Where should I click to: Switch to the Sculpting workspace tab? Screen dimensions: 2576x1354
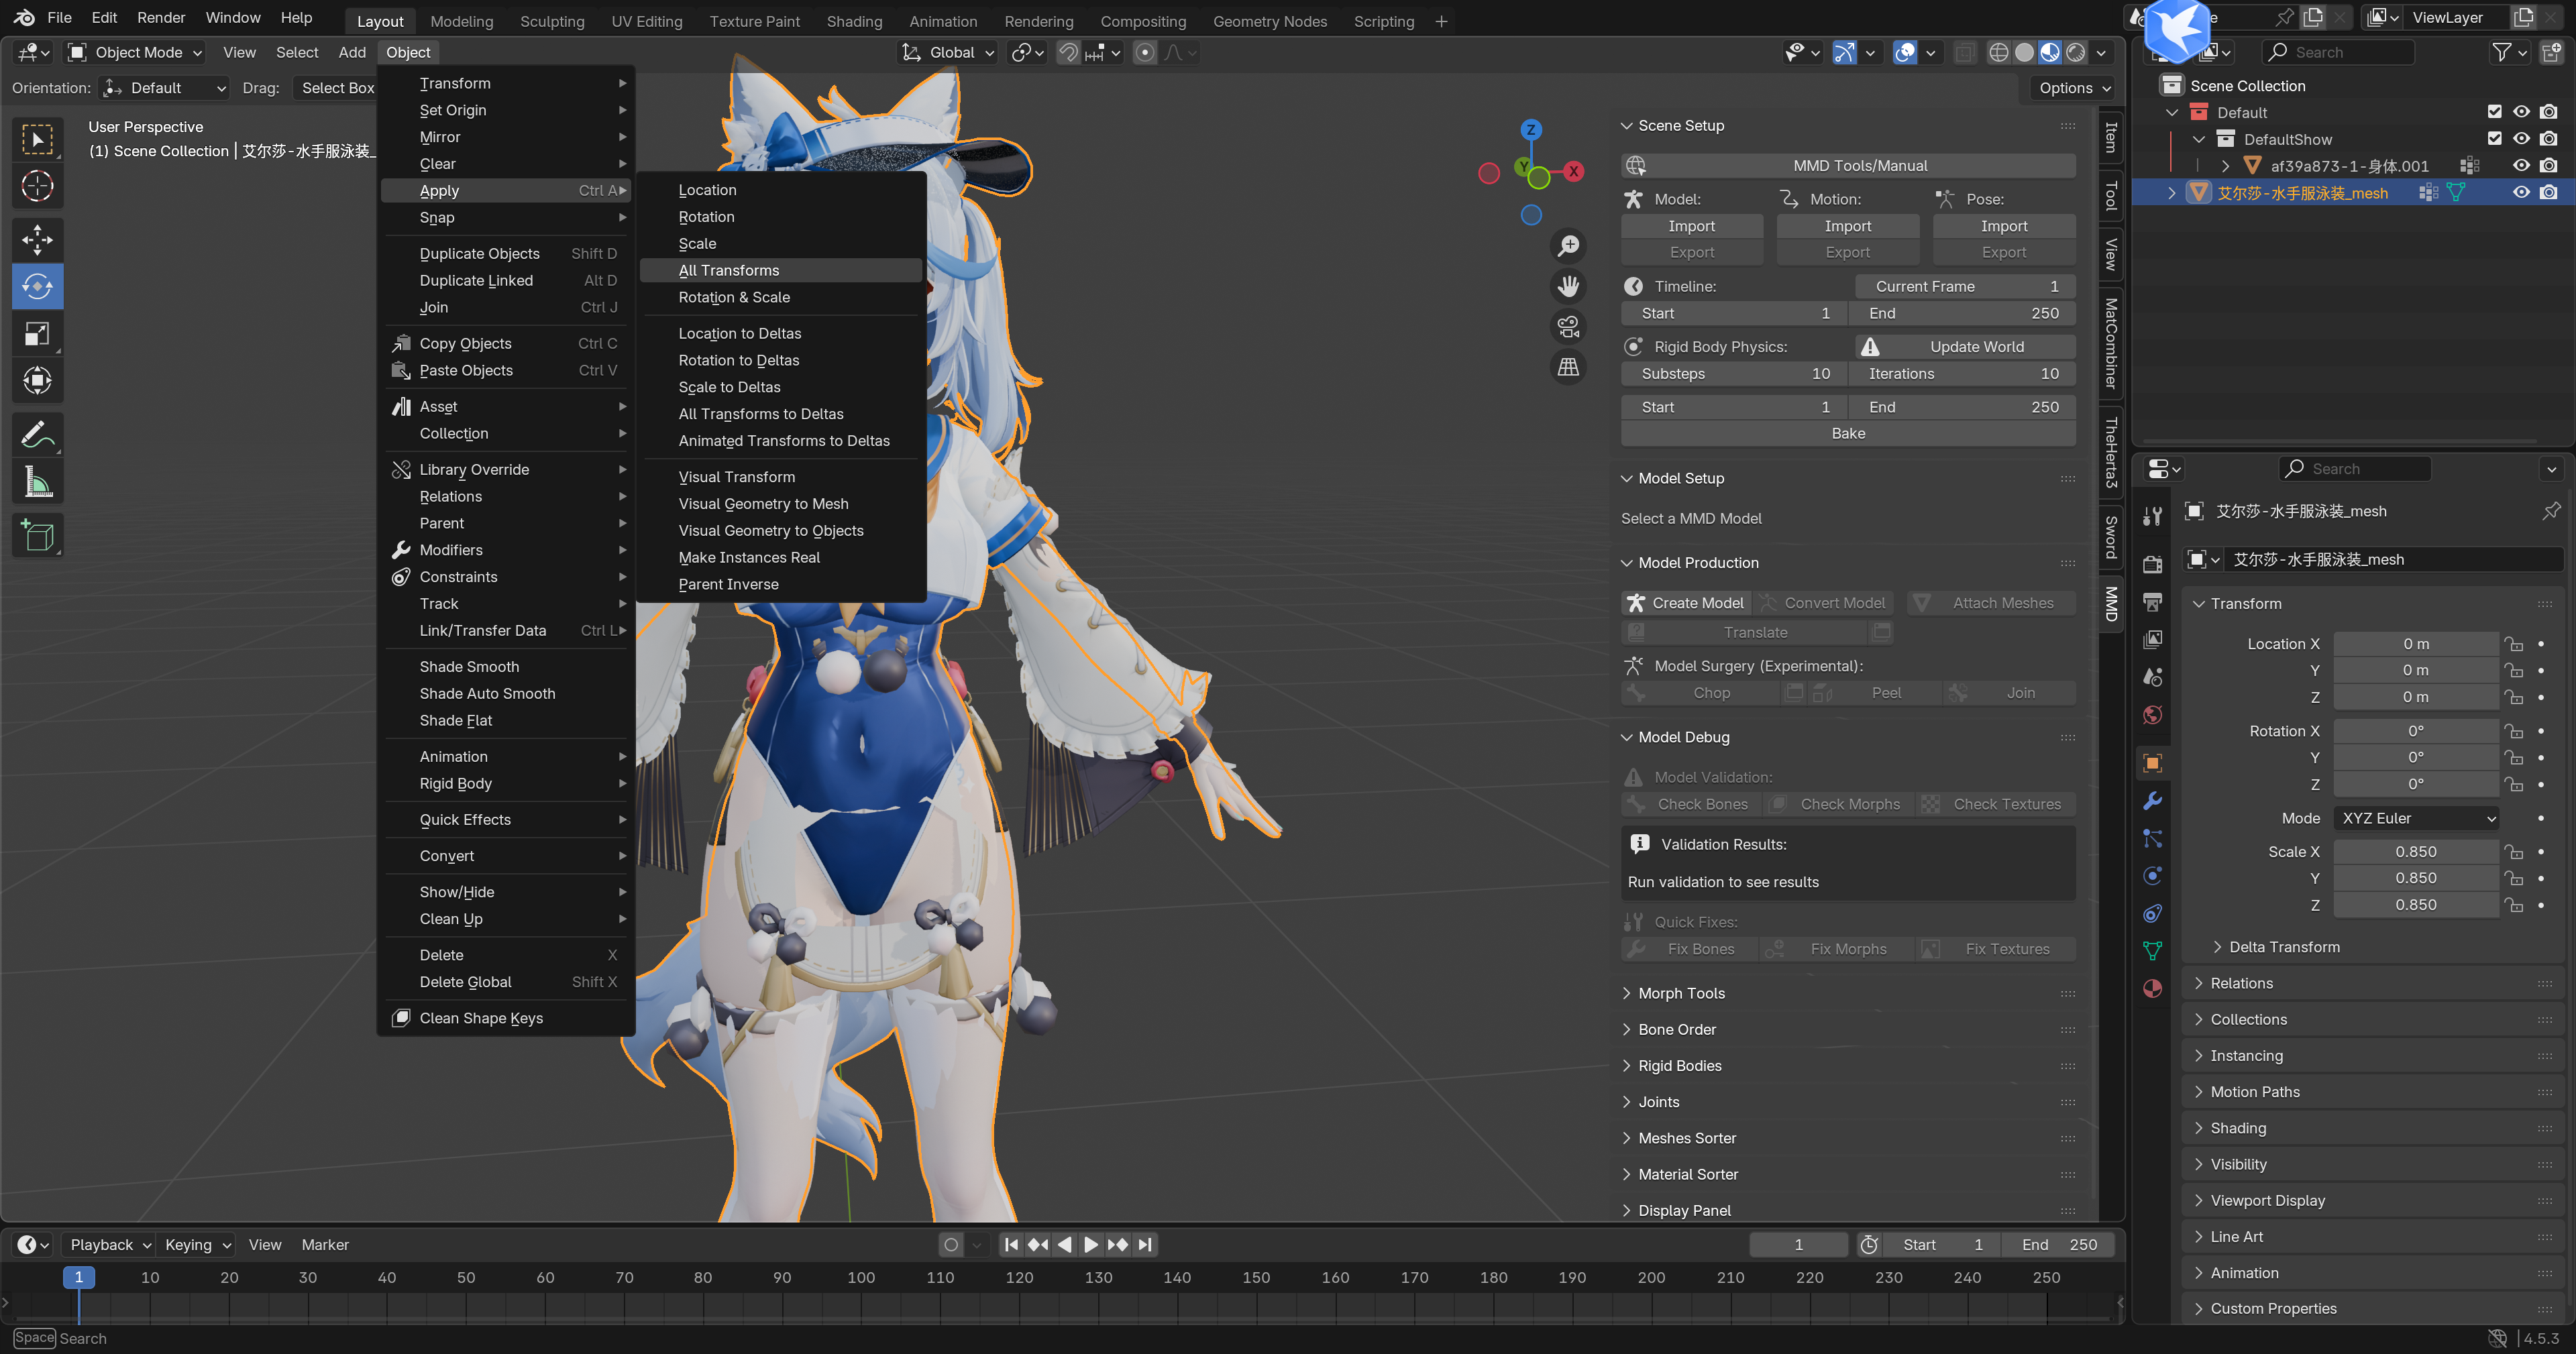coord(552,21)
